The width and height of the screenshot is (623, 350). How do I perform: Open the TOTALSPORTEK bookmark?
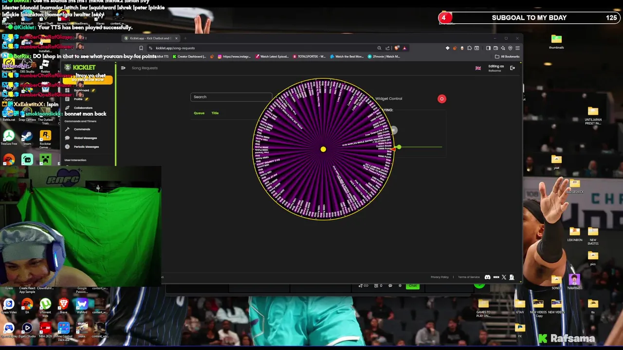pyautogui.click(x=310, y=56)
